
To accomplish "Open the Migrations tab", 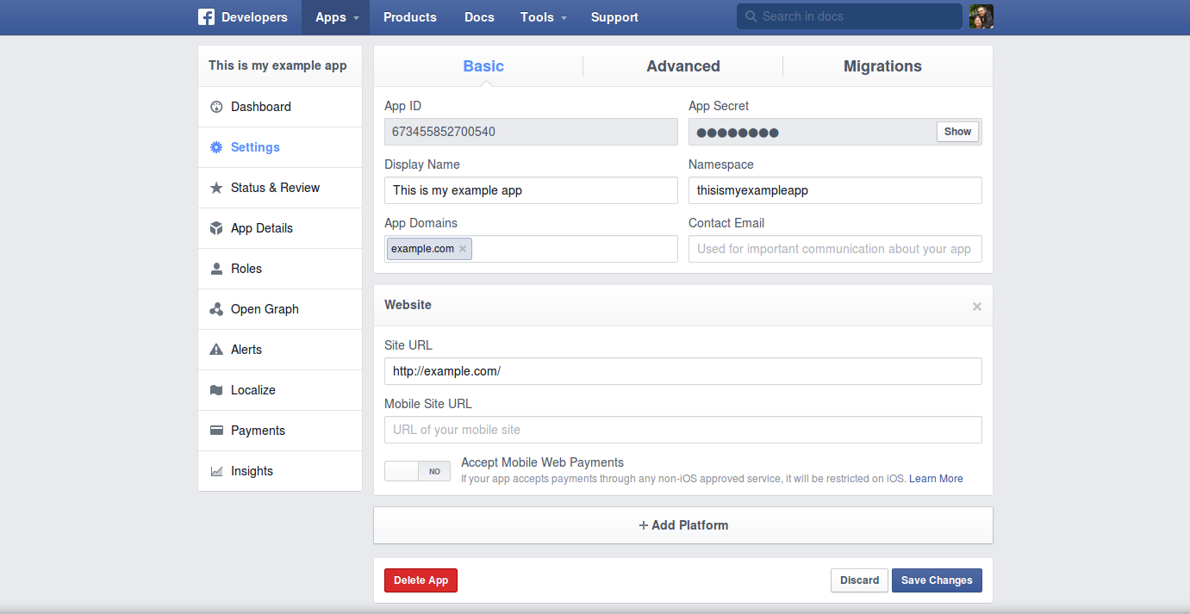I will (x=882, y=66).
